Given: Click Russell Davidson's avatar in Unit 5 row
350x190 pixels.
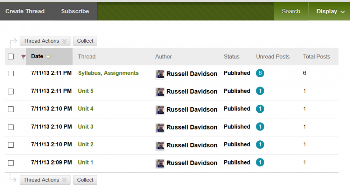Looking at the screenshot, I should click(160, 92).
